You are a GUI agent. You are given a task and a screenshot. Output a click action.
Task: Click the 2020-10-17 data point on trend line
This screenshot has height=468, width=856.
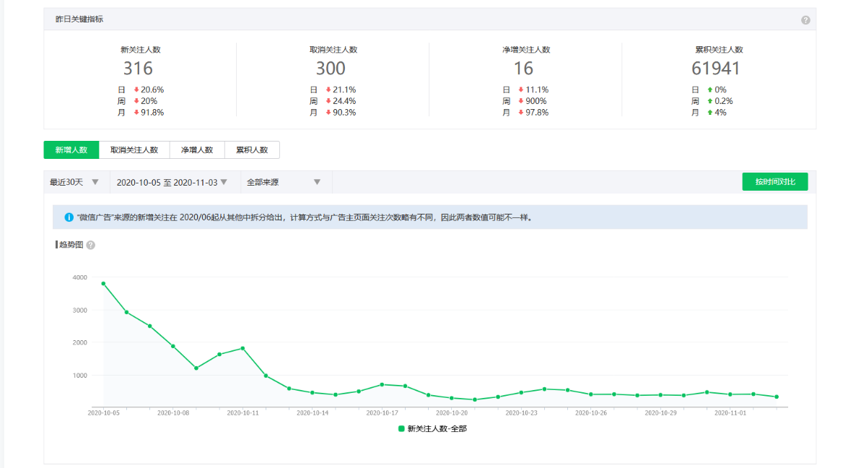click(382, 384)
